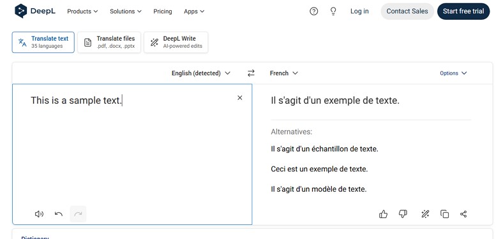Image resolution: width=503 pixels, height=239 pixels.
Task: Click the DeepL logo
Action: [35, 11]
